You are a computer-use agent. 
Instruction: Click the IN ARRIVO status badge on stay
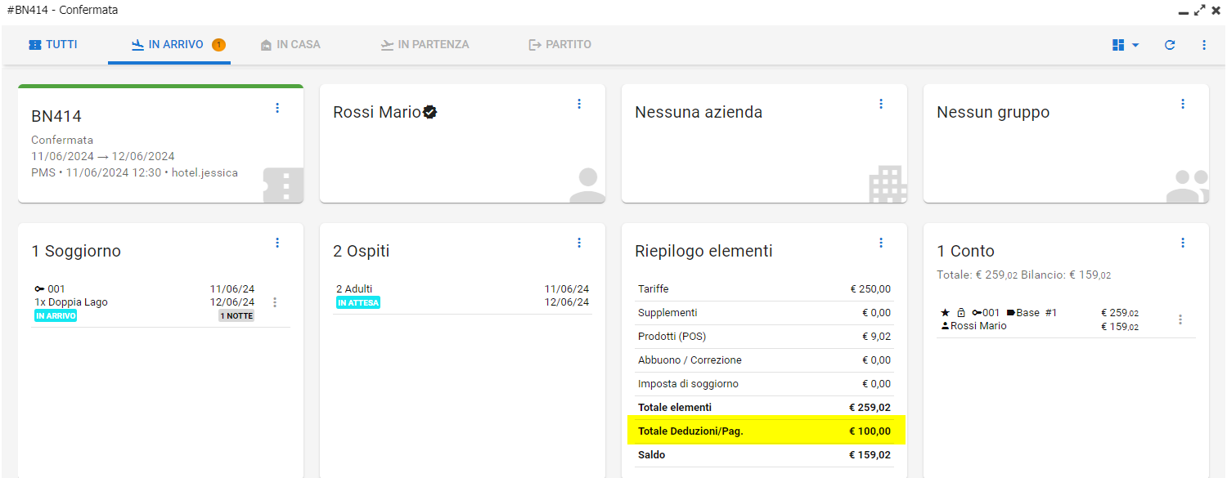click(56, 316)
